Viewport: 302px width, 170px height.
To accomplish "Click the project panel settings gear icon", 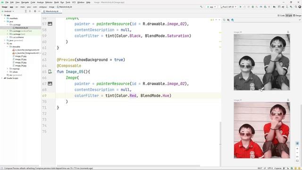I will tap(35, 11).
